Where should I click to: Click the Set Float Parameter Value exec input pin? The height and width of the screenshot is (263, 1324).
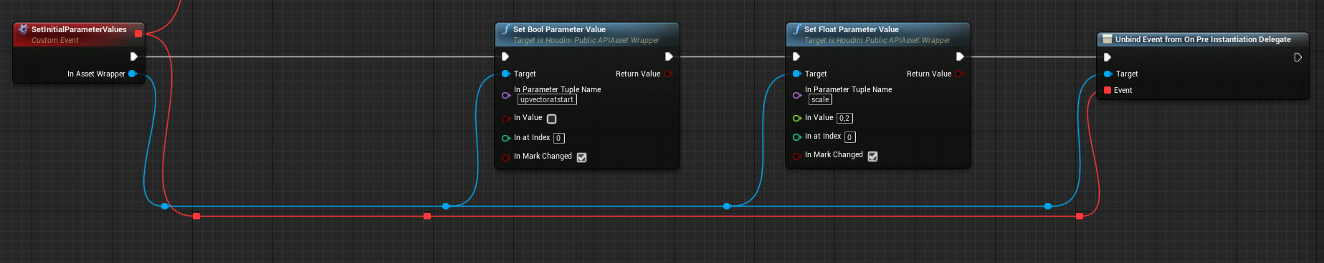coord(796,56)
